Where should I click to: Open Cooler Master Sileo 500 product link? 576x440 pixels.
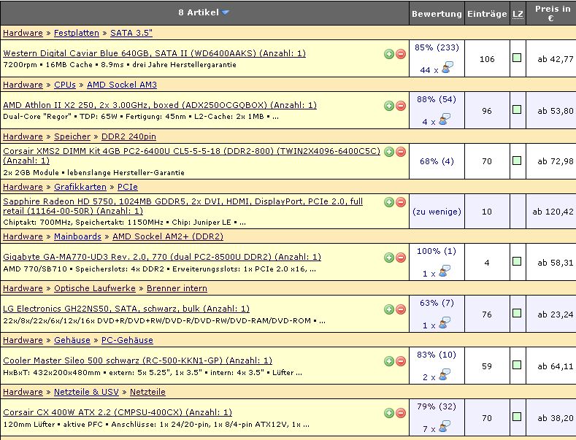click(x=138, y=360)
